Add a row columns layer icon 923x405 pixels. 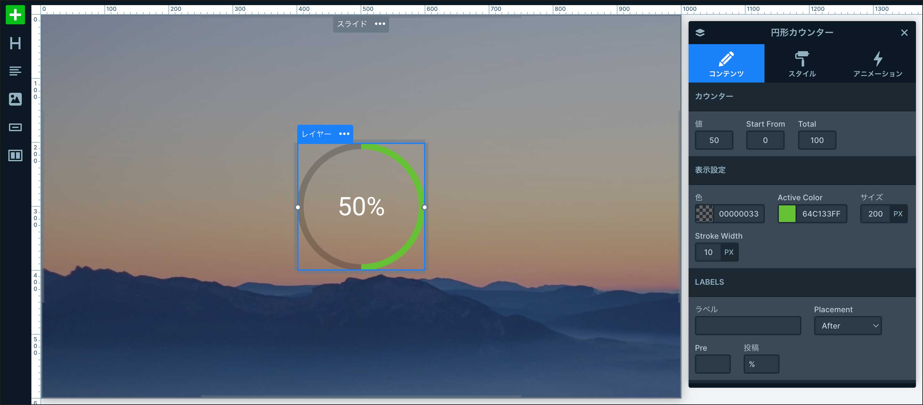coord(15,155)
